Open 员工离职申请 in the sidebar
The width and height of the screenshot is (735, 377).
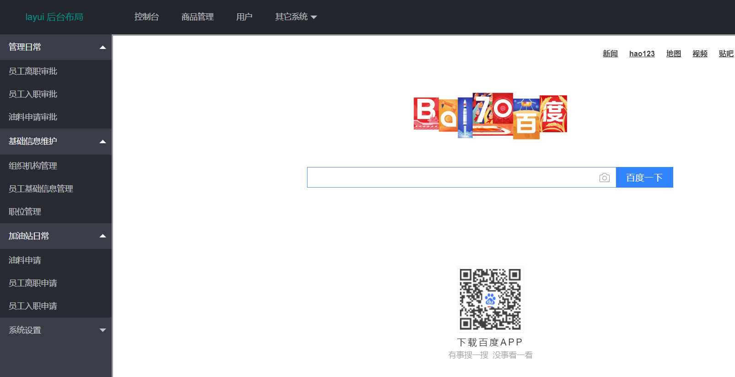point(56,283)
